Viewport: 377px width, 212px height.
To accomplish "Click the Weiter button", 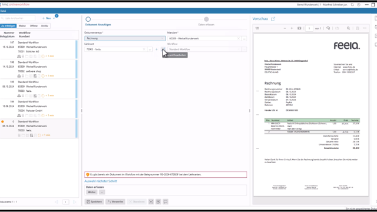I will [x=92, y=193].
